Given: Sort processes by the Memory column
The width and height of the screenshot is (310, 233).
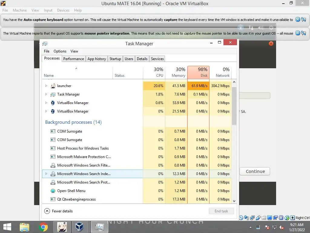Looking at the screenshot, I should [176, 72].
